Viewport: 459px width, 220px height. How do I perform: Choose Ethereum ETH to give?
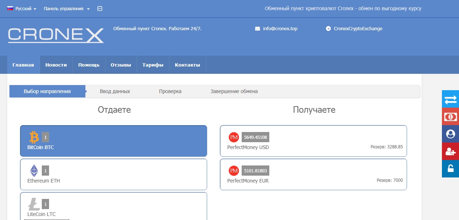pos(113,174)
